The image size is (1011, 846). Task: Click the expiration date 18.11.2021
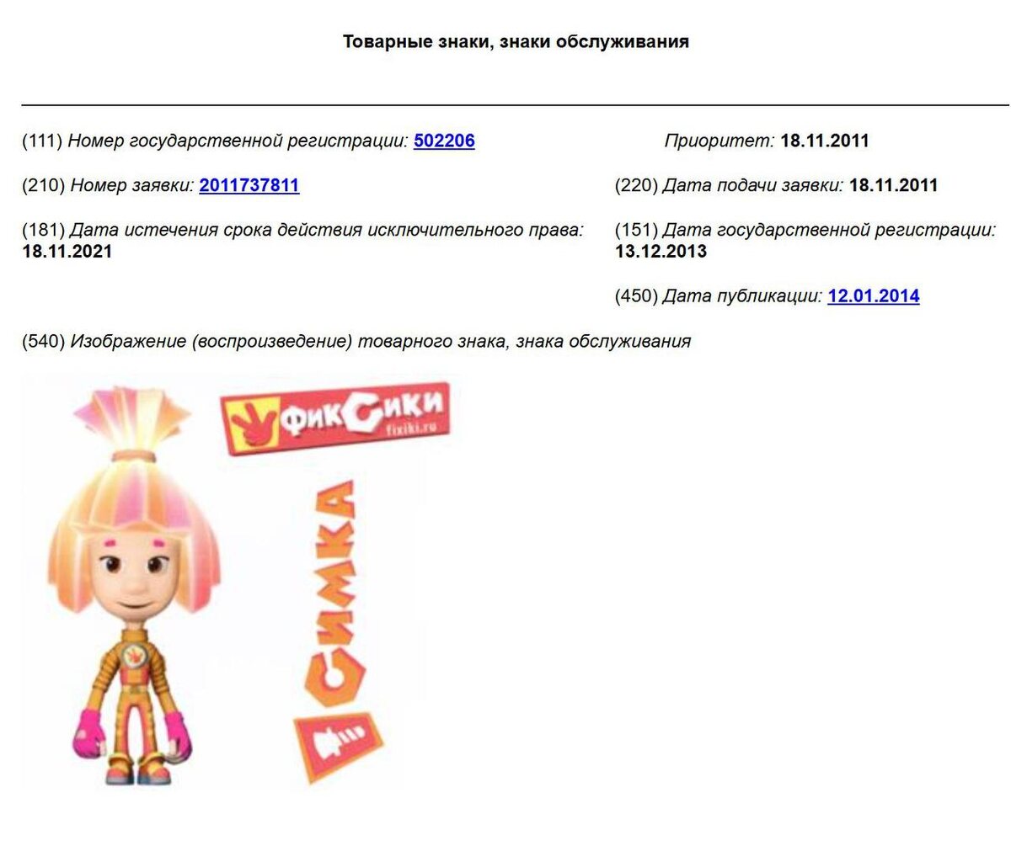tap(67, 251)
